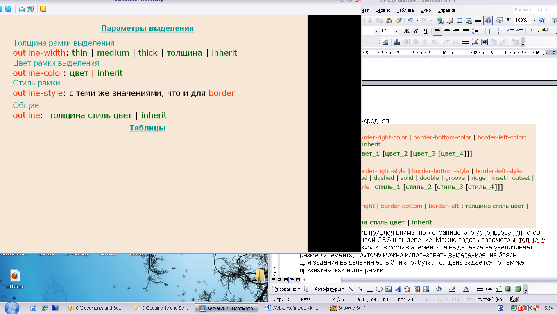Open the line spacing dropdown arrow
Screen dimensions: 557x314
[482, 31]
